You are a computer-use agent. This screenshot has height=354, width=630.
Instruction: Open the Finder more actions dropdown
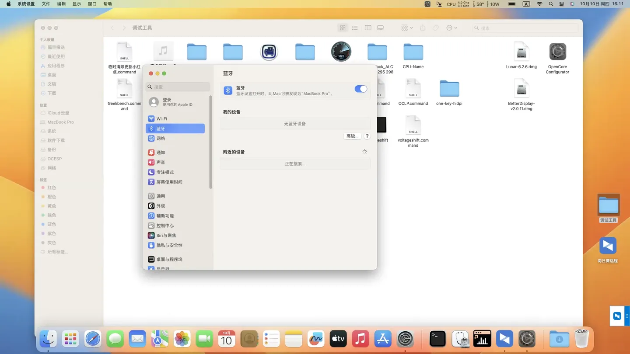451,28
